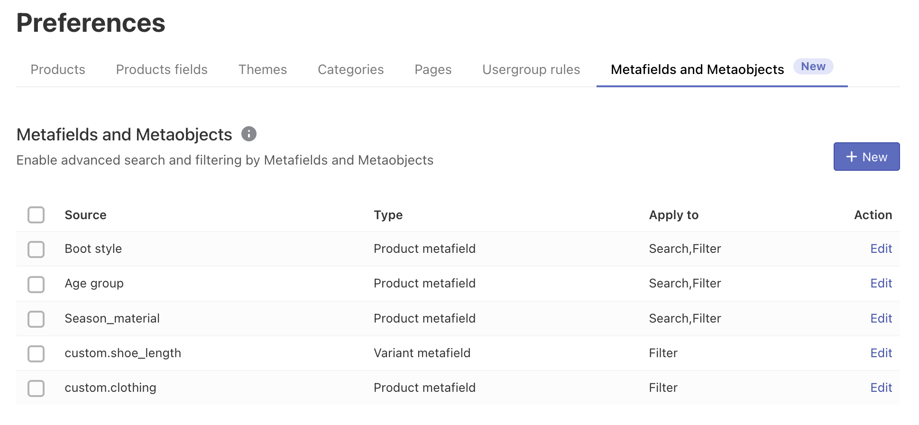The height and width of the screenshot is (425, 919).
Task: Edit the custom.clothing metafield
Action: click(x=881, y=388)
